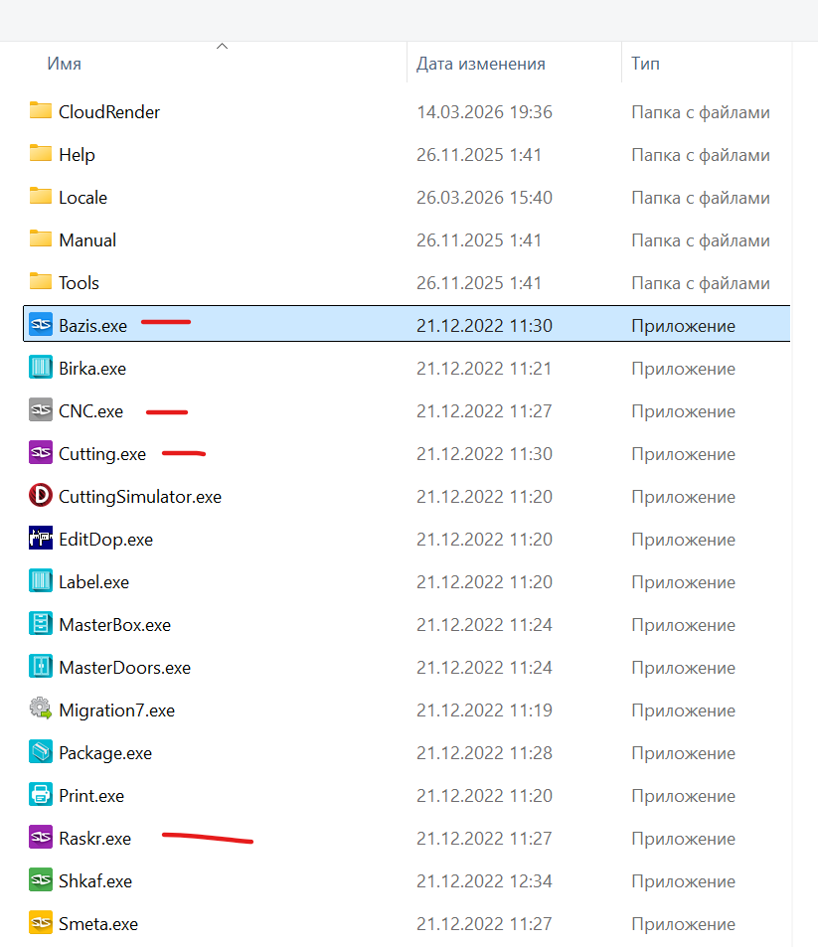The image size is (818, 947).
Task: Click the red CuttingSimulator.exe icon
Action: pos(41,496)
